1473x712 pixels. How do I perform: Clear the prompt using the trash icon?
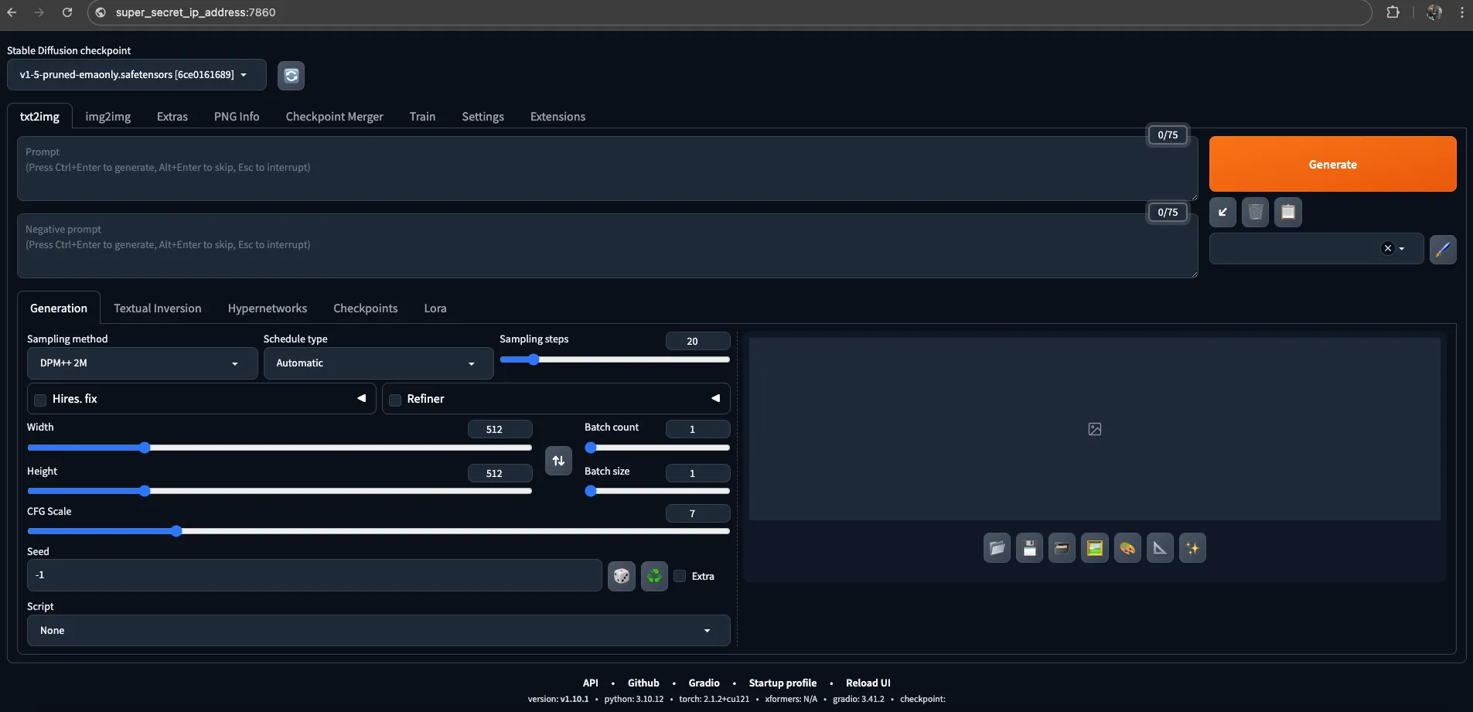[x=1254, y=213]
